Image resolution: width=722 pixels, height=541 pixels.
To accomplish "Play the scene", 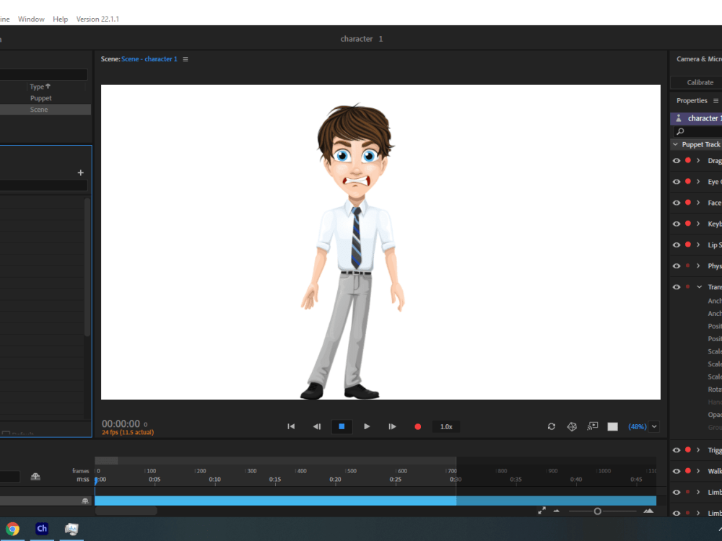I will click(x=367, y=426).
